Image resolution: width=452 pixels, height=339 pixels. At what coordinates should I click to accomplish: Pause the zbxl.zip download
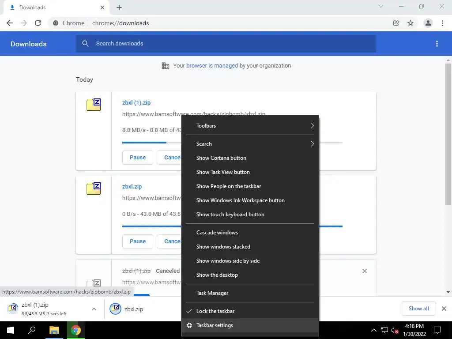click(138, 241)
